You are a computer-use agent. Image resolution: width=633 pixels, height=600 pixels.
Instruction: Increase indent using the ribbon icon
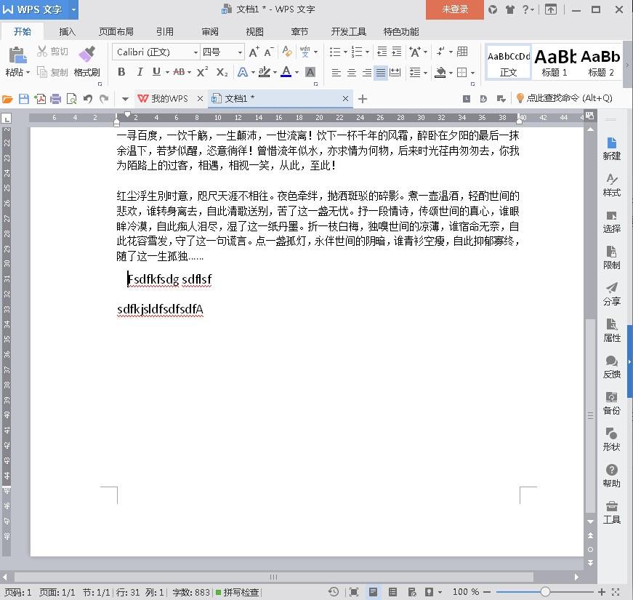tap(397, 52)
